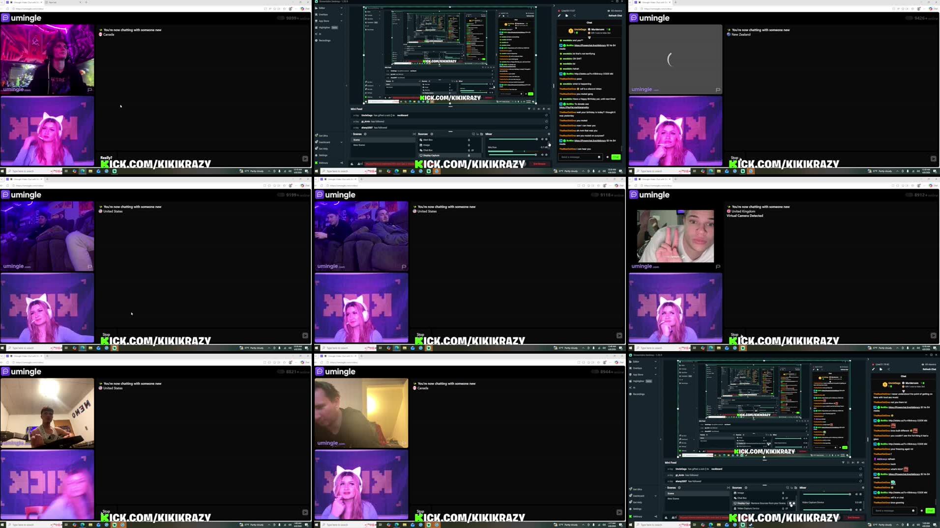Open new tab plus button, 9899+ umingle browser
This screenshot has width=940, height=528.
[86, 2]
